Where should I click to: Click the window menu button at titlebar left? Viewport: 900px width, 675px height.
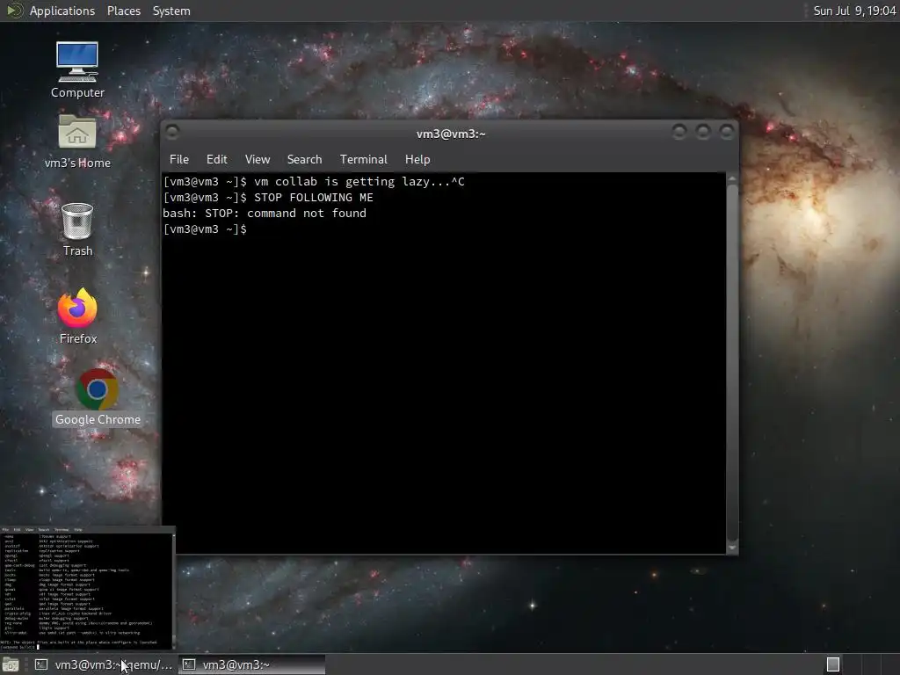click(172, 132)
